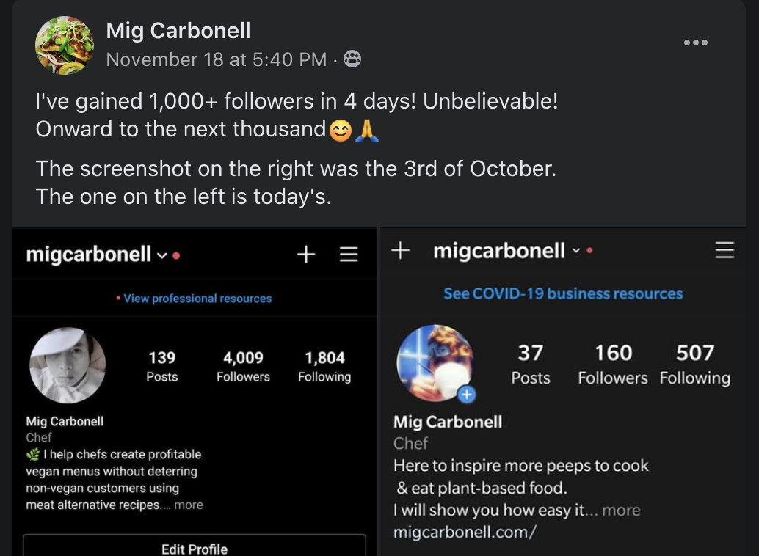View the 4,009 Followers list
This screenshot has width=759, height=556.
[243, 366]
